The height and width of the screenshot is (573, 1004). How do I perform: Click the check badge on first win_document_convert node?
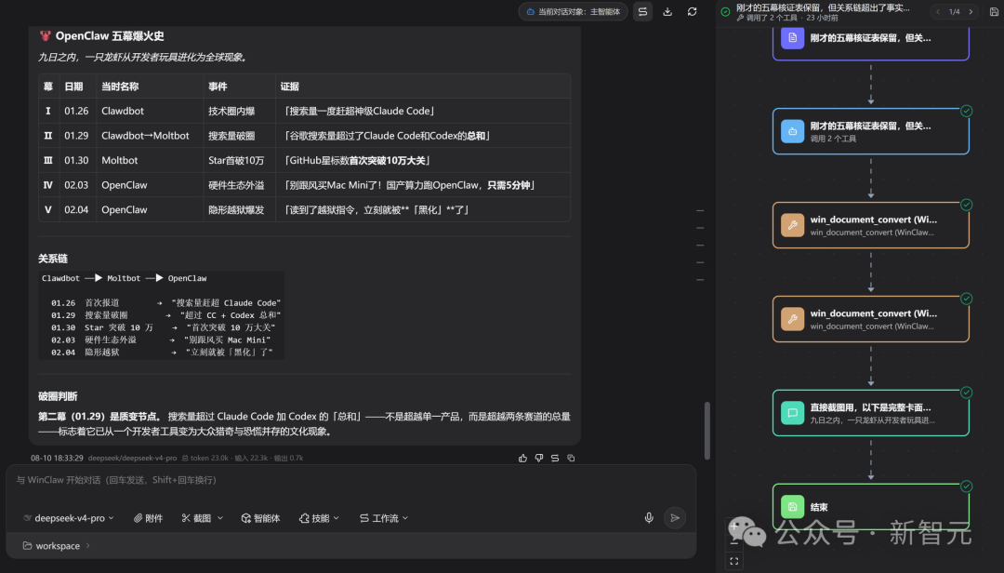click(966, 205)
